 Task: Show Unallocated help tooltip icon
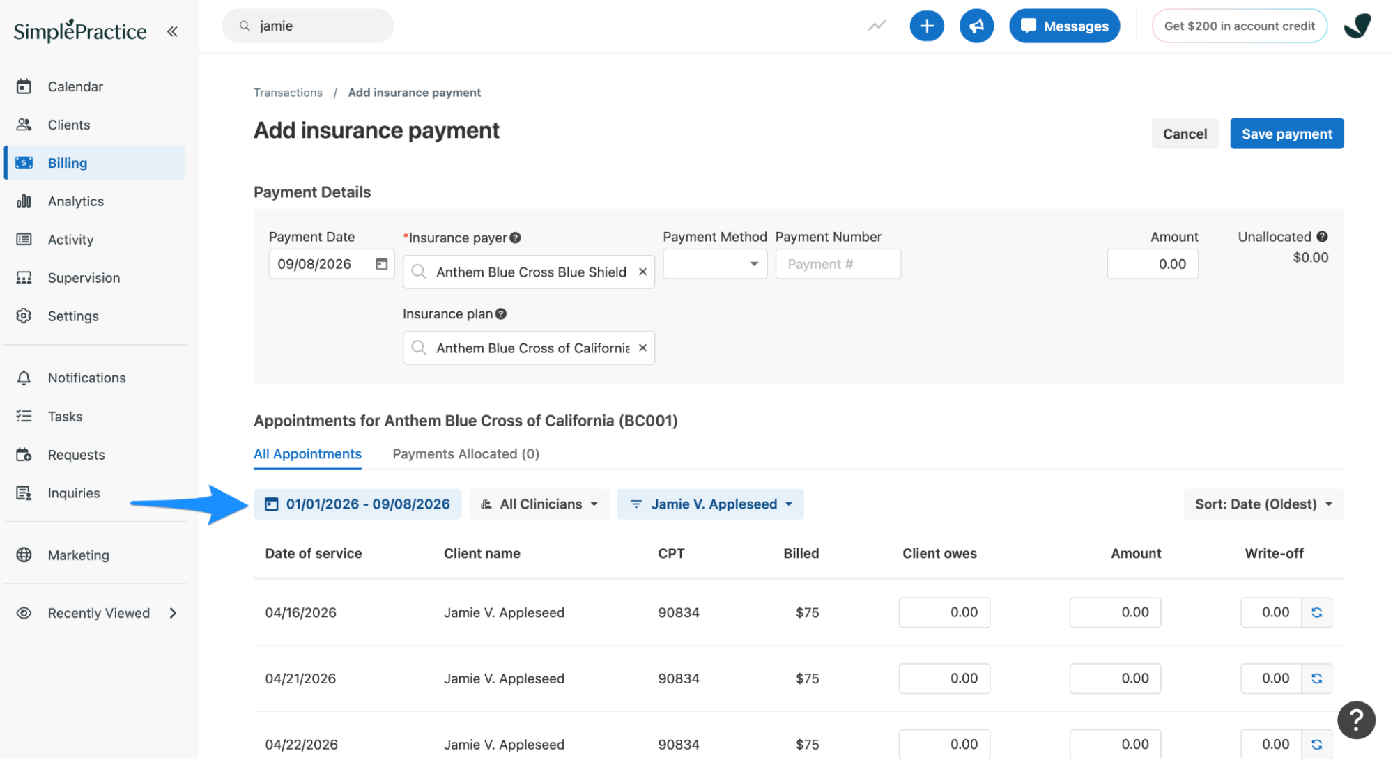tap(1322, 237)
